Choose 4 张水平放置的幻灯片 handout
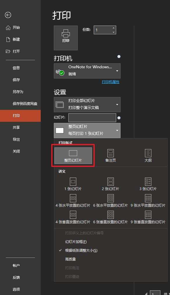170x295 pixels. 73,201
